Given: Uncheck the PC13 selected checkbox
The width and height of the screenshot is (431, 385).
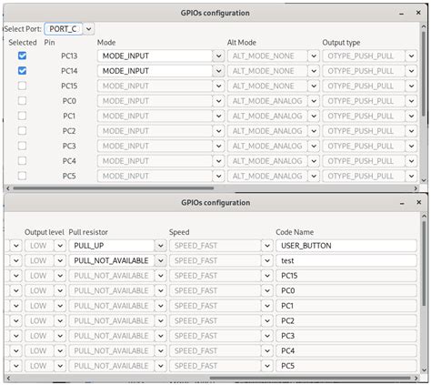Looking at the screenshot, I should [x=22, y=56].
